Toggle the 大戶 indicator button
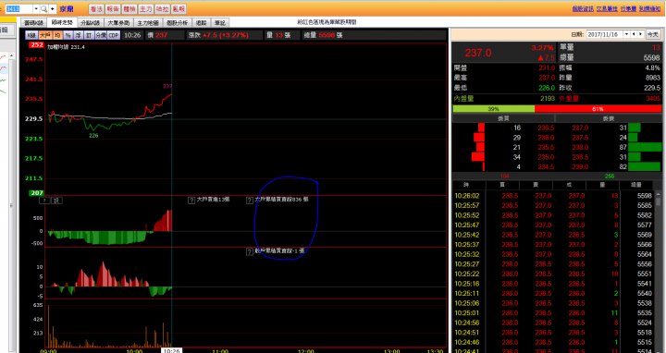666x353 pixels. point(44,35)
